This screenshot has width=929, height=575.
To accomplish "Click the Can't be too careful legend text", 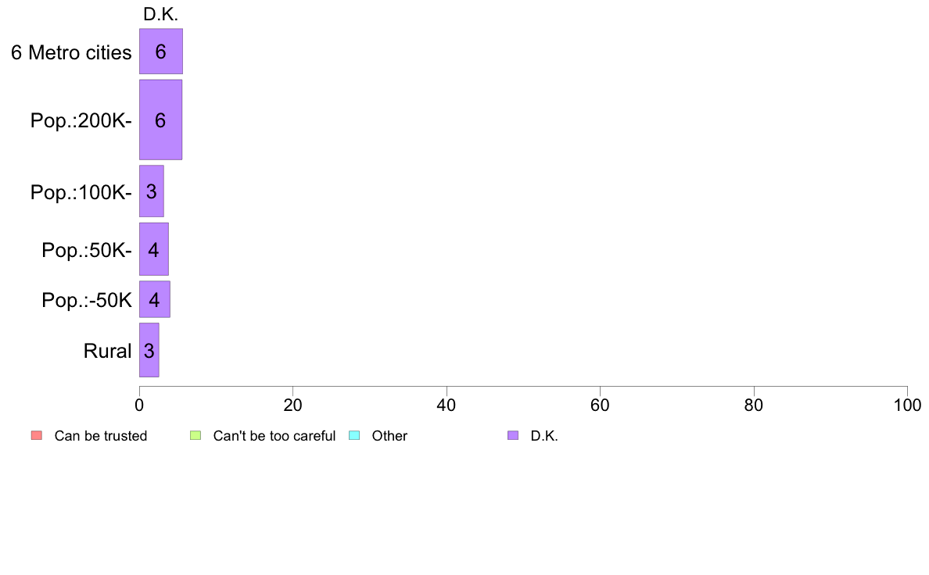I will pyautogui.click(x=274, y=437).
